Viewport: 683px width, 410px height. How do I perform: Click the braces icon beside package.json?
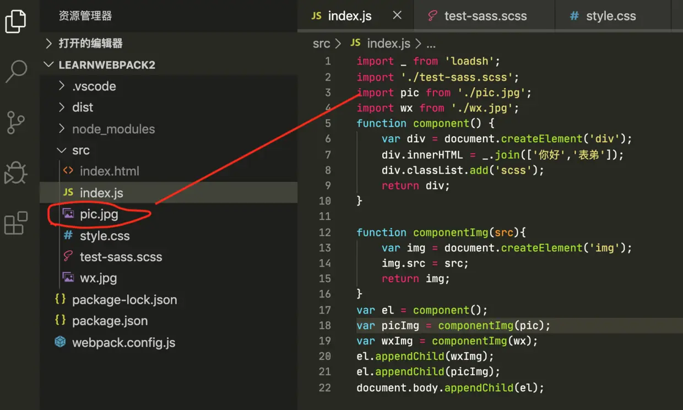(61, 320)
